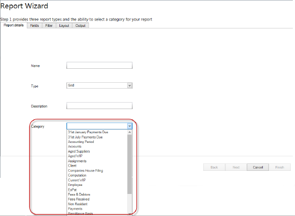The width and height of the screenshot is (295, 216).
Task: Choose 'Computation' category
Action: pyautogui.click(x=97, y=175)
